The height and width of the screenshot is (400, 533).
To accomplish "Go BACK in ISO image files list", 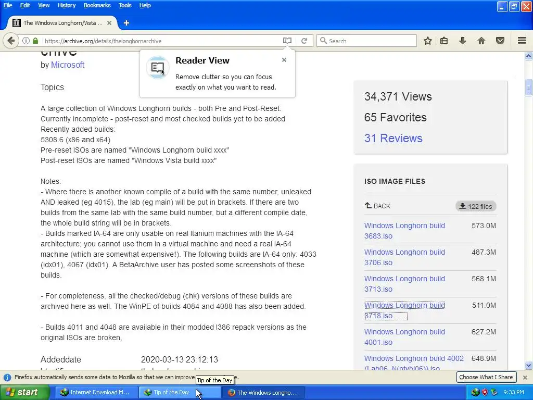I will tap(378, 206).
